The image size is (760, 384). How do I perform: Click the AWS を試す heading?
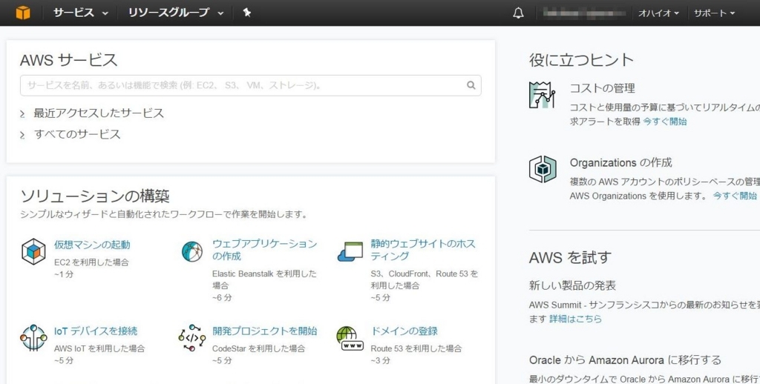click(x=570, y=257)
